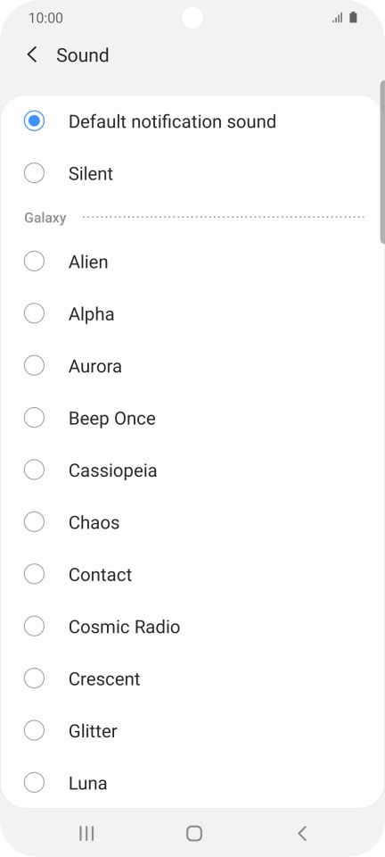The image size is (385, 857).
Task: Pick the Chaos notification sound
Action: (x=34, y=522)
